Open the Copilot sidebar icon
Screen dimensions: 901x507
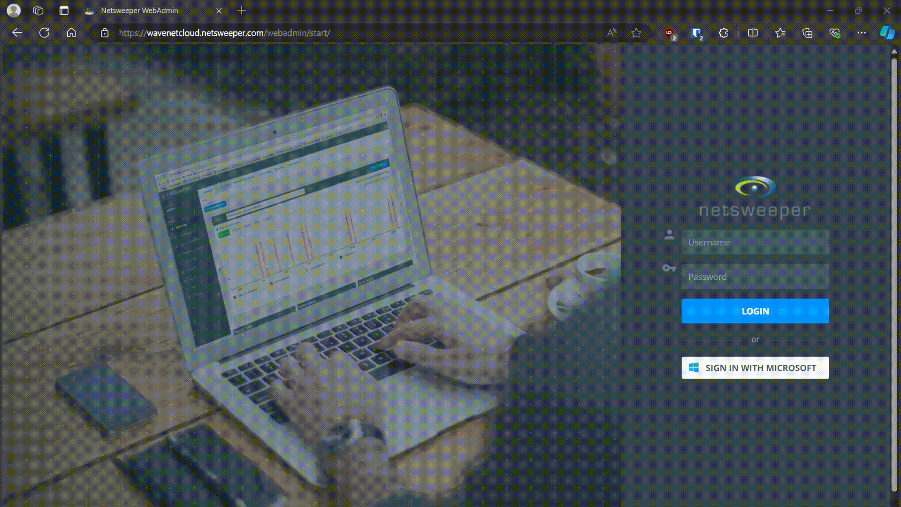pos(887,33)
